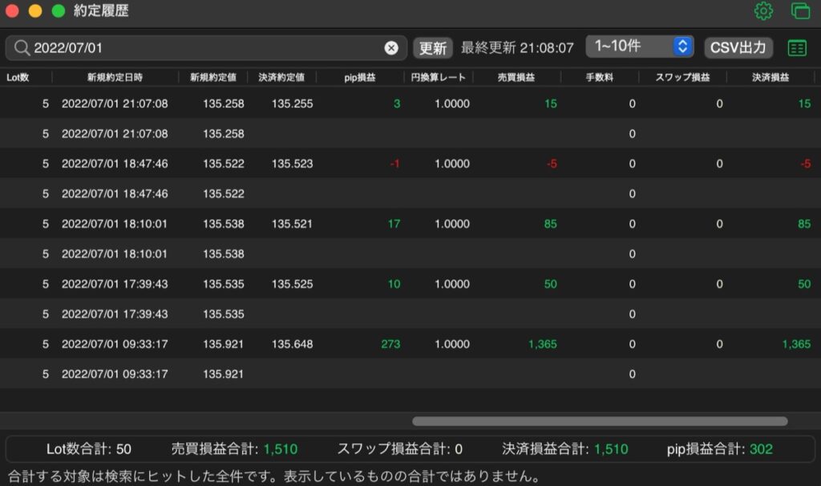Image resolution: width=821 pixels, height=486 pixels.
Task: Click the pip profit value 10
Action: (x=394, y=285)
